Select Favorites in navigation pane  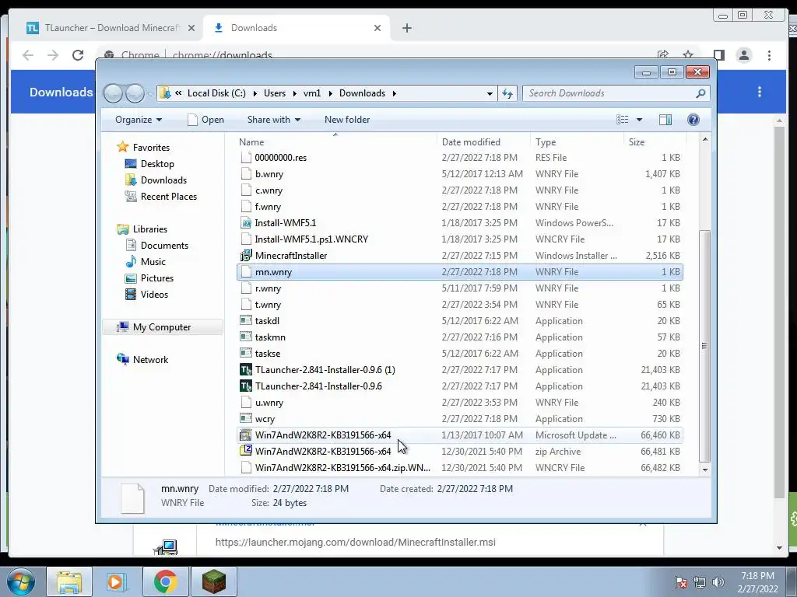click(151, 148)
